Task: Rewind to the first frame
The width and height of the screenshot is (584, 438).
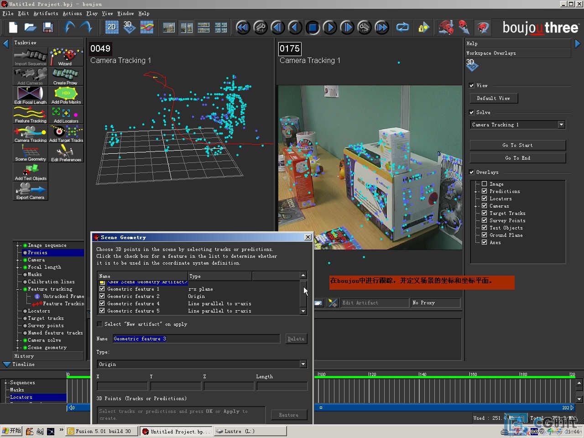Action: tap(243, 27)
